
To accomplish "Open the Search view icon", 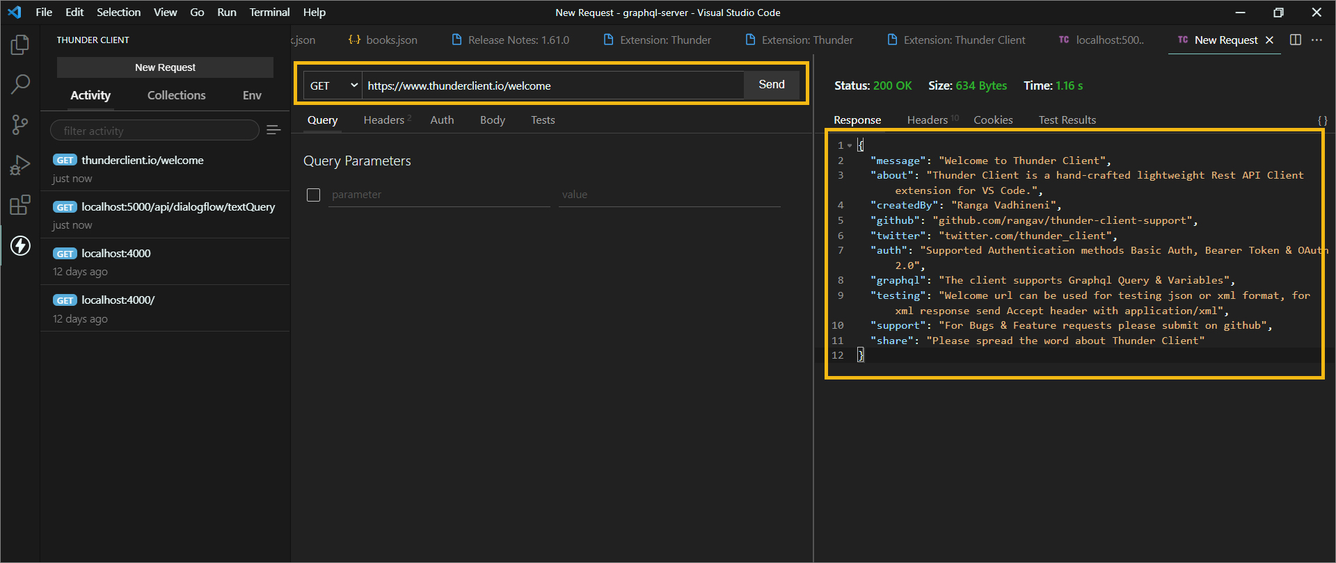I will (20, 85).
